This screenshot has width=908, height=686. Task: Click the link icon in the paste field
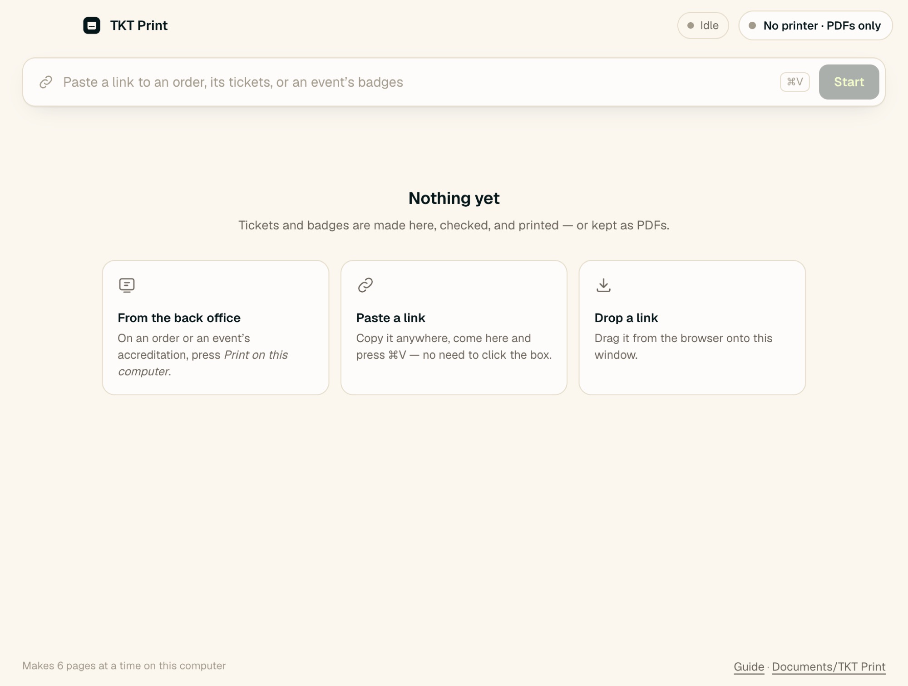point(46,82)
